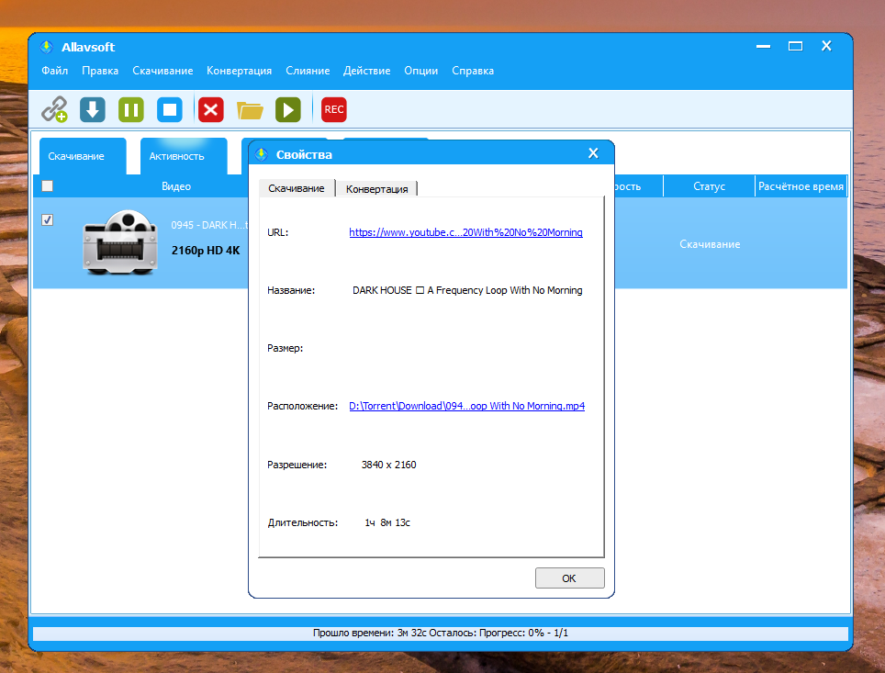Open the yellow folder icon in toolbar
The height and width of the screenshot is (673, 885).
click(250, 110)
